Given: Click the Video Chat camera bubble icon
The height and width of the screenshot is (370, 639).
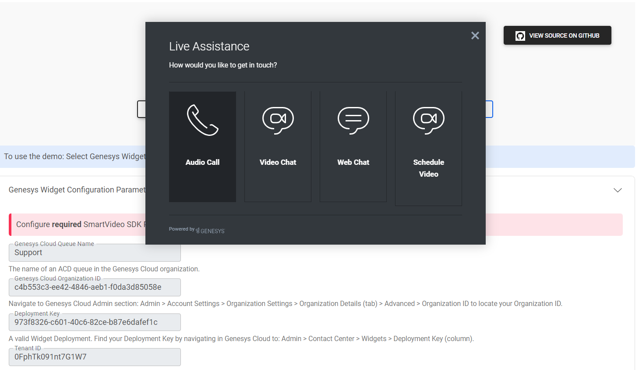Looking at the screenshot, I should pos(278,120).
